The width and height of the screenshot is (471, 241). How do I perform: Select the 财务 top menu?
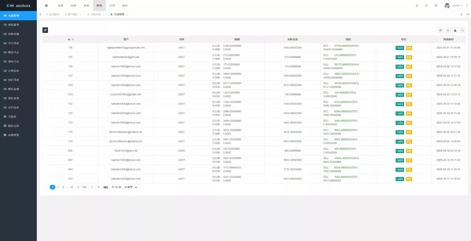click(x=99, y=6)
